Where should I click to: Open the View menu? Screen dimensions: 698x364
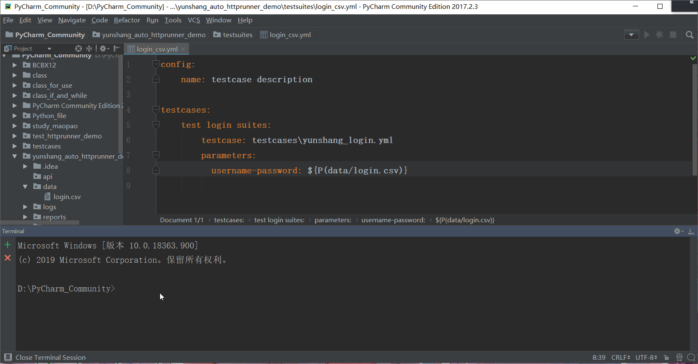coord(45,20)
